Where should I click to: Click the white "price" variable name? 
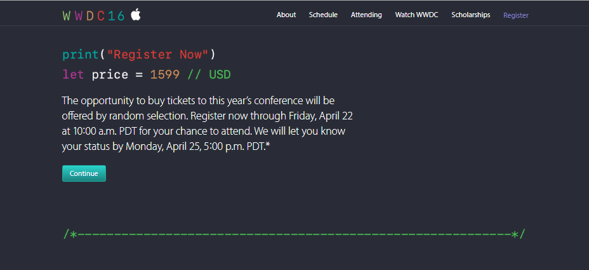click(x=110, y=75)
